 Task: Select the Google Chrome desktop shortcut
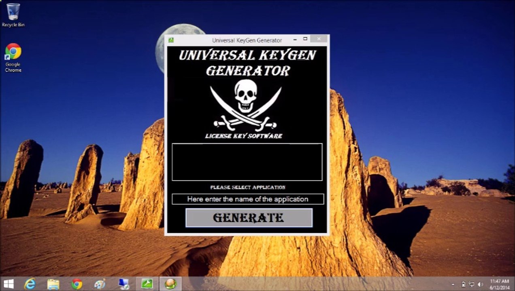[13, 58]
